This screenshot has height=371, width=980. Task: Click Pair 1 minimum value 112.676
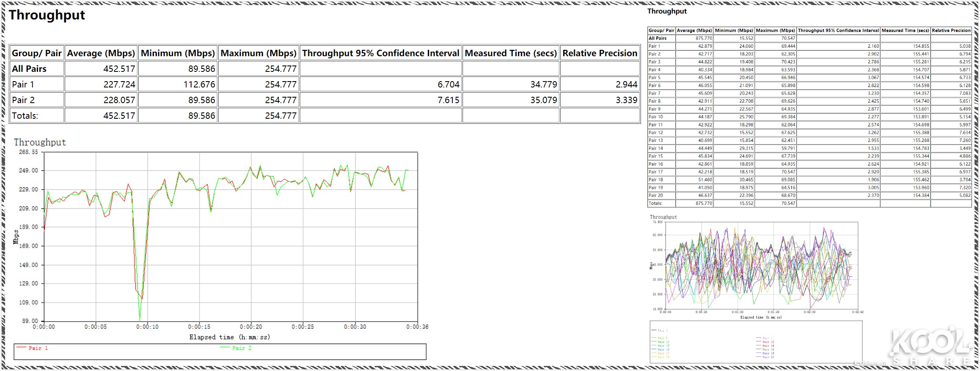(x=199, y=85)
